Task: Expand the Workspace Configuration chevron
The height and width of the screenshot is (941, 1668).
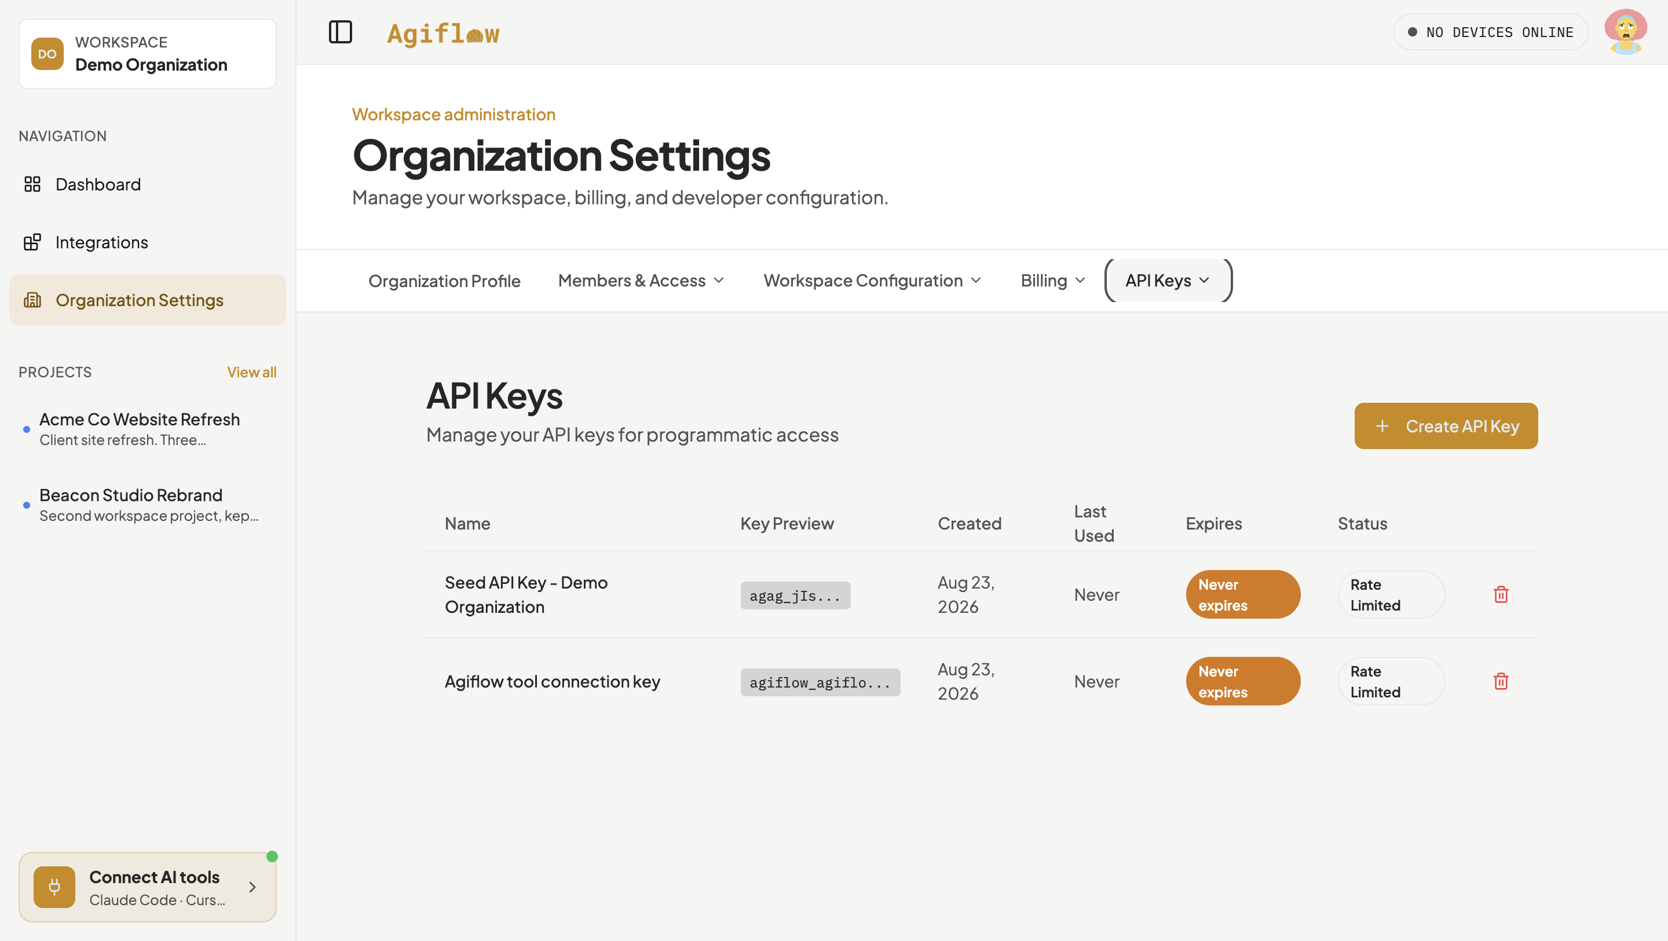Action: (x=976, y=281)
